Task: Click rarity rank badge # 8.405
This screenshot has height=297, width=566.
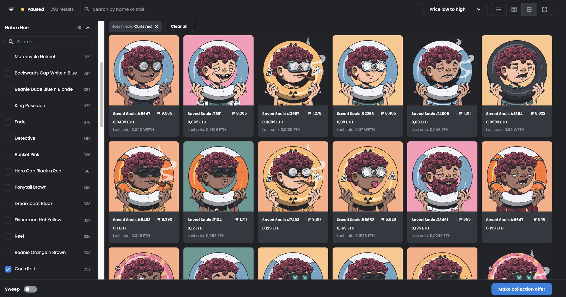Action: (388, 113)
